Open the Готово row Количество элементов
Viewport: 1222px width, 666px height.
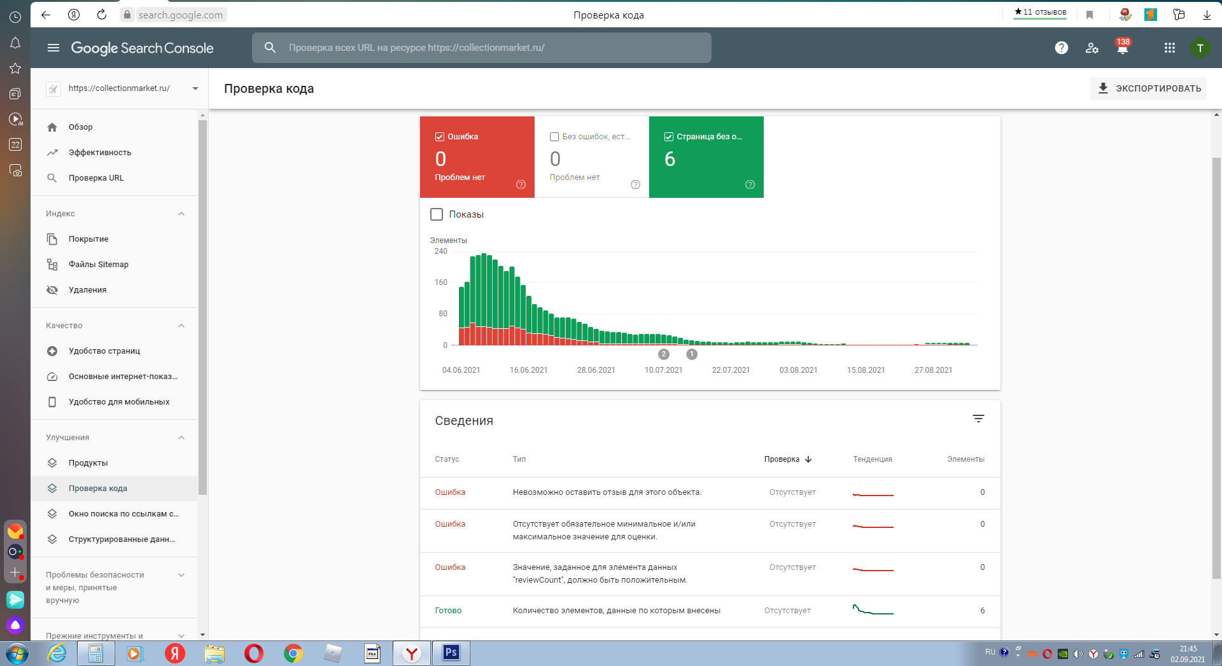[710, 611]
